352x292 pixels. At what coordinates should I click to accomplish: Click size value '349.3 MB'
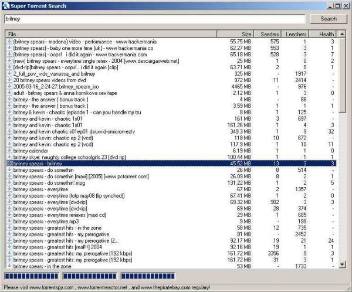point(241,131)
